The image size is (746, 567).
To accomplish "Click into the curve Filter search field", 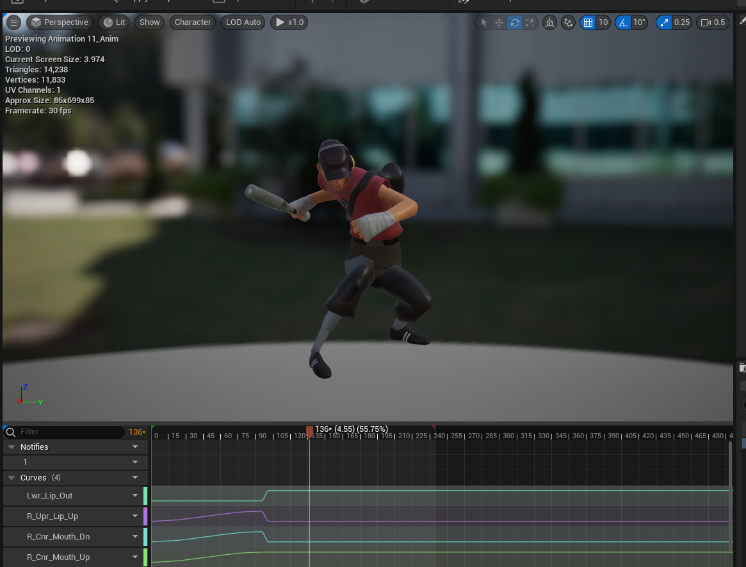I will pos(70,432).
